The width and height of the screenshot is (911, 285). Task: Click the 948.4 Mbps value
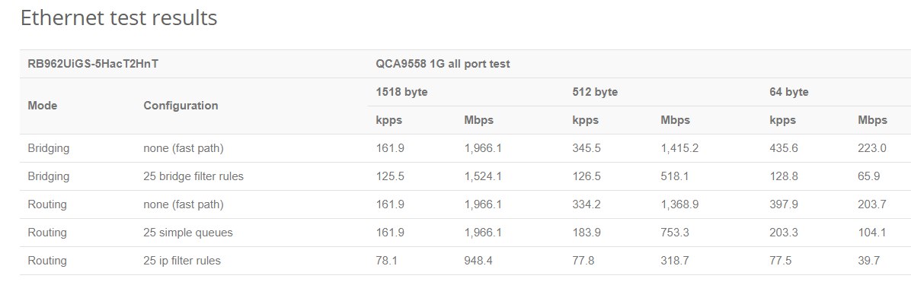point(478,261)
